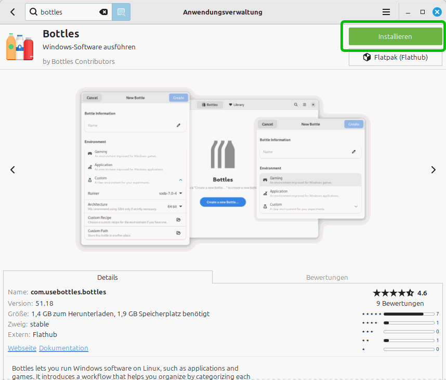Close the Anwendungsverwaltung window
The image size is (446, 380).
[437, 12]
